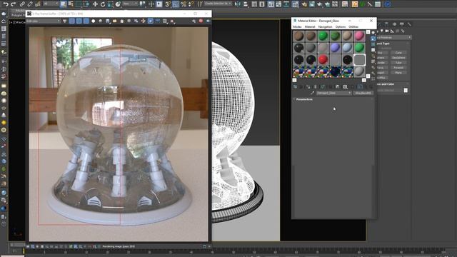Open Modes menu in Material Editor

tap(297, 27)
